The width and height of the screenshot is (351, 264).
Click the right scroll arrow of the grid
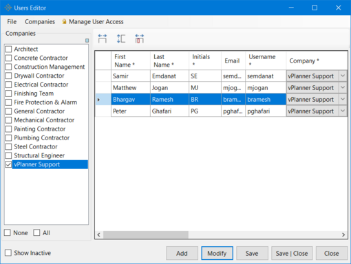[x=343, y=234]
